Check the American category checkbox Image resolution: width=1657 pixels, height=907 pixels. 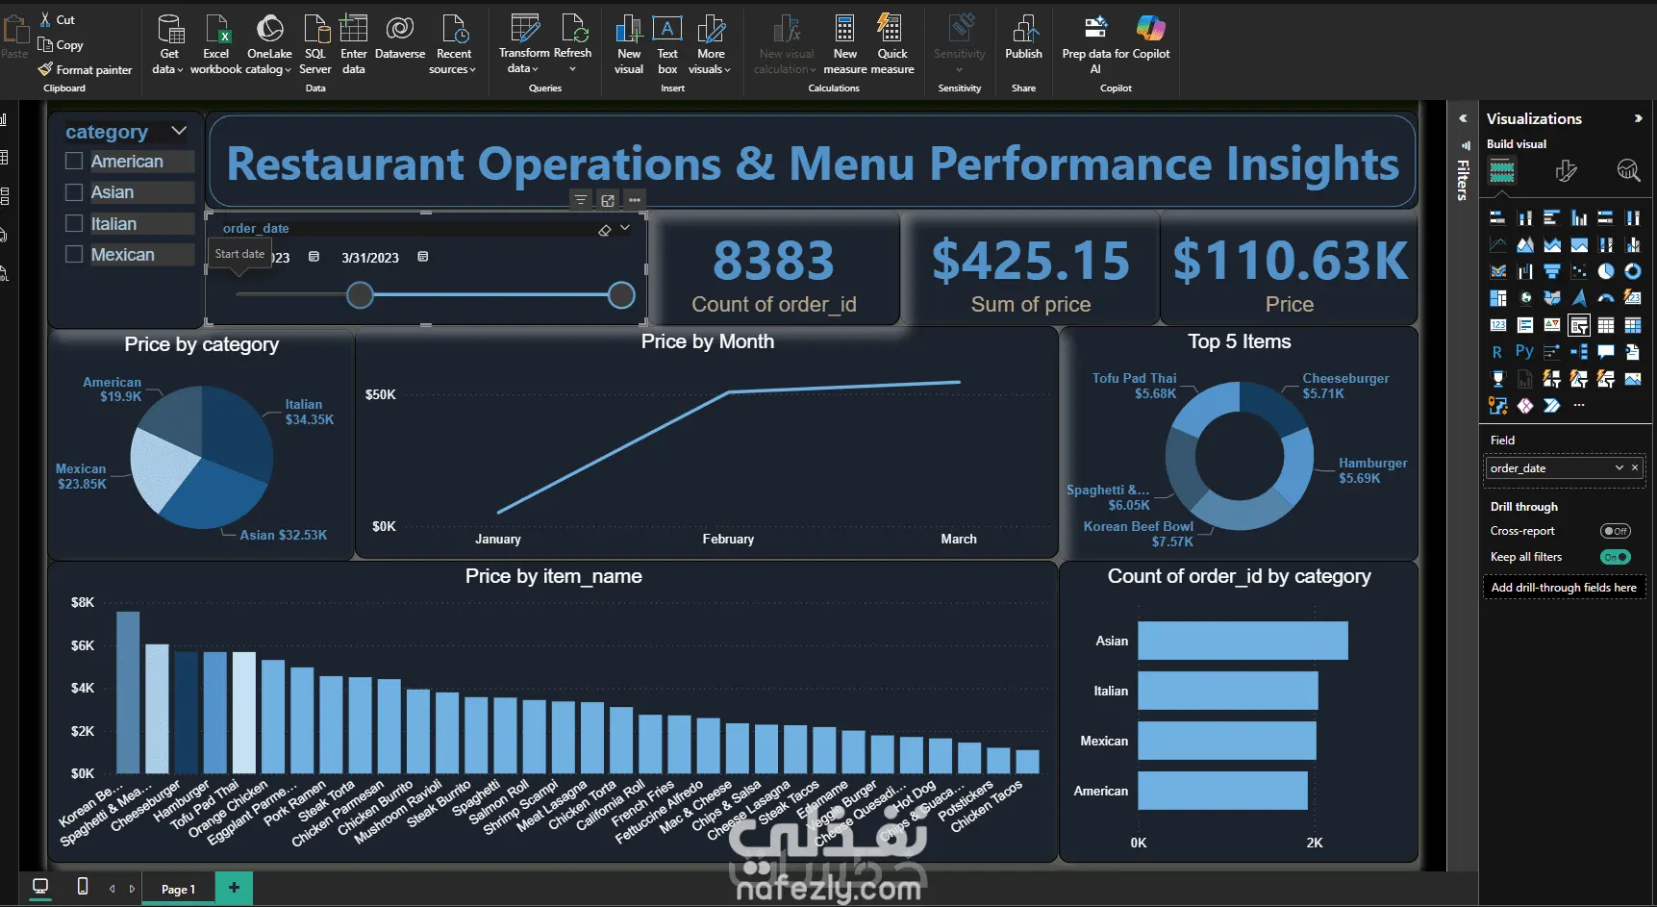pos(74,162)
